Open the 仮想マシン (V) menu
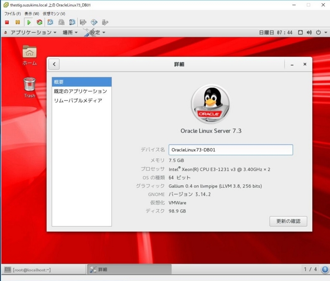The image size is (330, 281). point(54,14)
